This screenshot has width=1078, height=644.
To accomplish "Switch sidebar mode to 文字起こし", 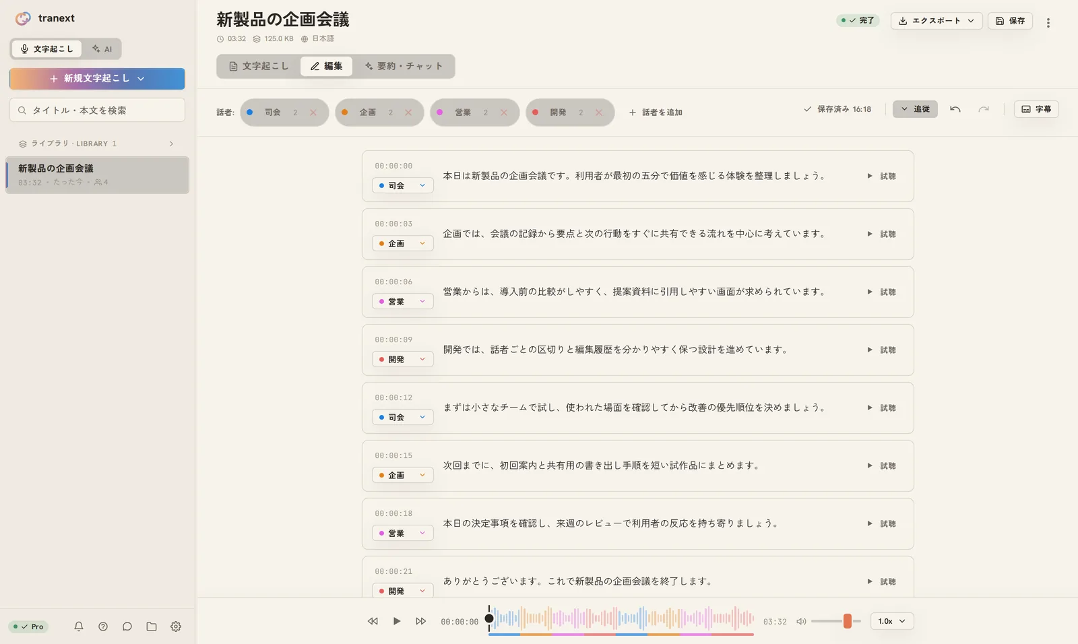I will (x=46, y=49).
